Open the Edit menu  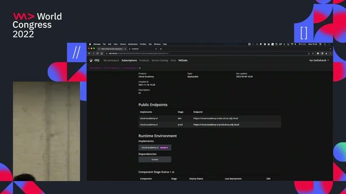[x=110, y=44]
